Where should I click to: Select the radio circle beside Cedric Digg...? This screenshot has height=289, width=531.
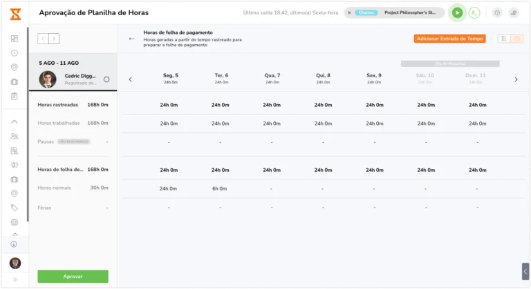pos(106,79)
